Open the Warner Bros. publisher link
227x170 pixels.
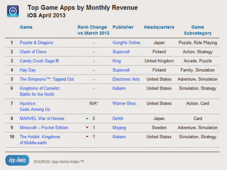coord(124,104)
